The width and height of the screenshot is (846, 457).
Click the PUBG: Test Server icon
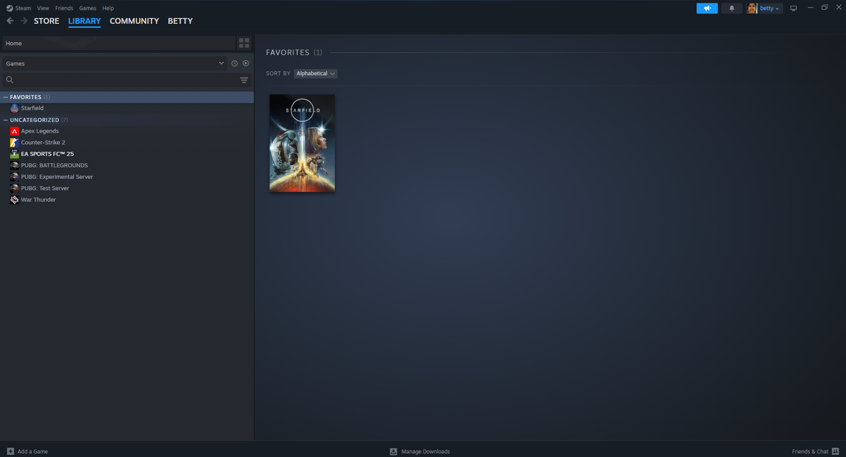(x=15, y=188)
